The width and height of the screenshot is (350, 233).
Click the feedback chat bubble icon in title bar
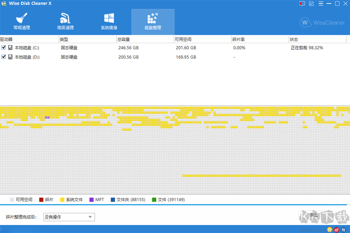[x=302, y=3]
